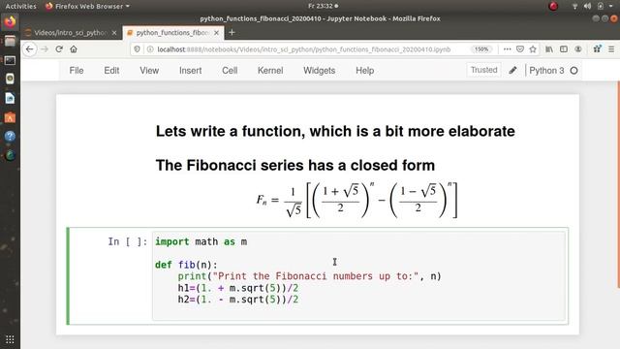Click the localhost URL address bar

pos(303,49)
